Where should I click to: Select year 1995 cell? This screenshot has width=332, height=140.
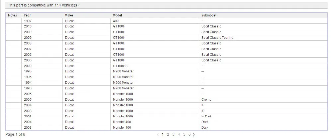coord(28,77)
